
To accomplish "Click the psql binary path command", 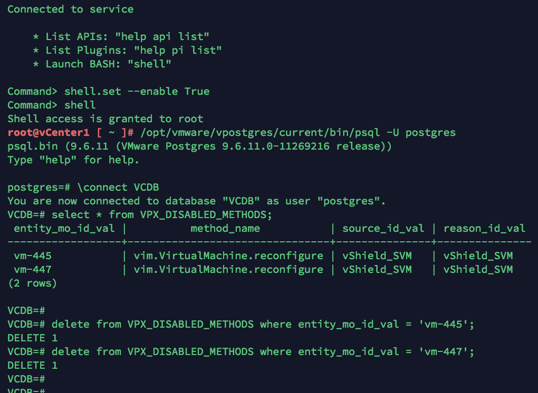I will click(298, 133).
